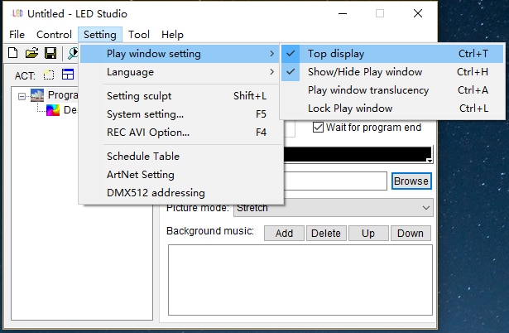This screenshot has width=509, height=333.
Task: Click inside the Background music list box
Action: (300, 280)
